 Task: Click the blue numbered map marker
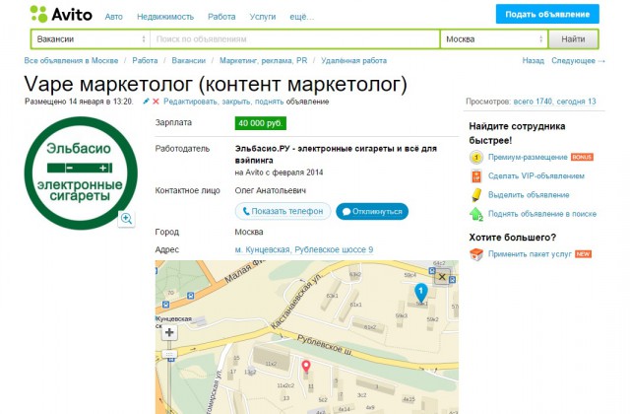(x=420, y=292)
